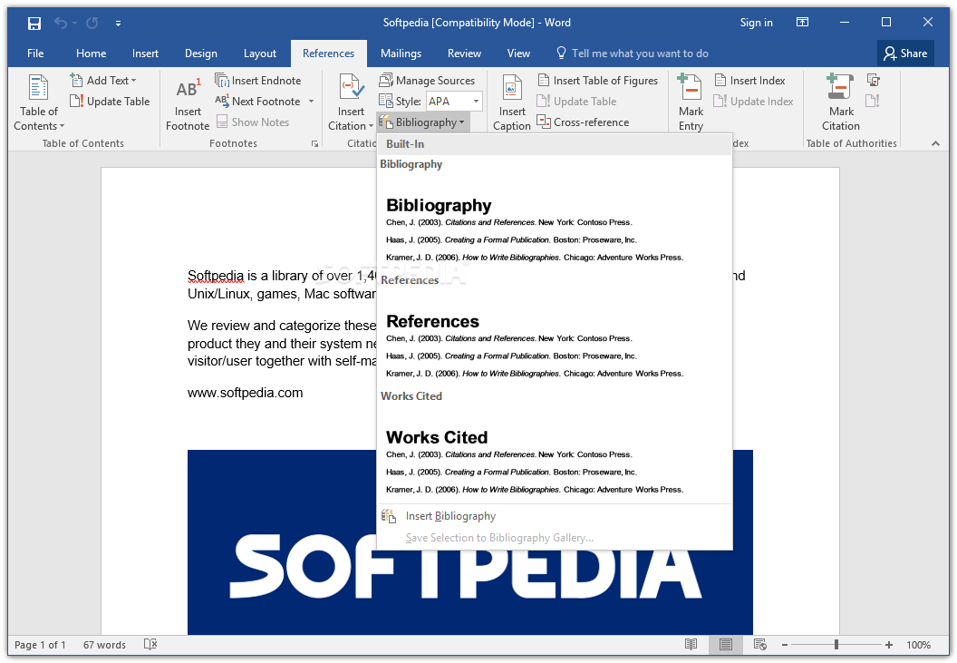The image size is (957, 663).
Task: Undo the last action
Action: point(61,24)
